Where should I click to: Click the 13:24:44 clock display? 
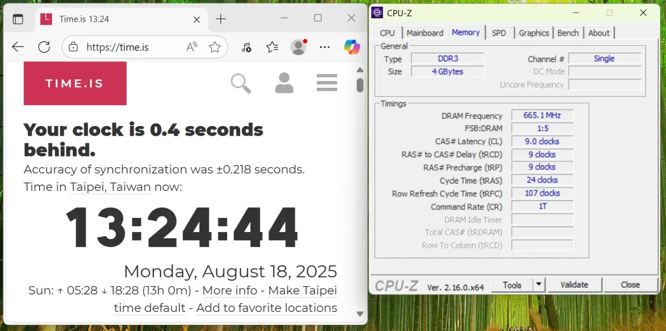pos(182,227)
